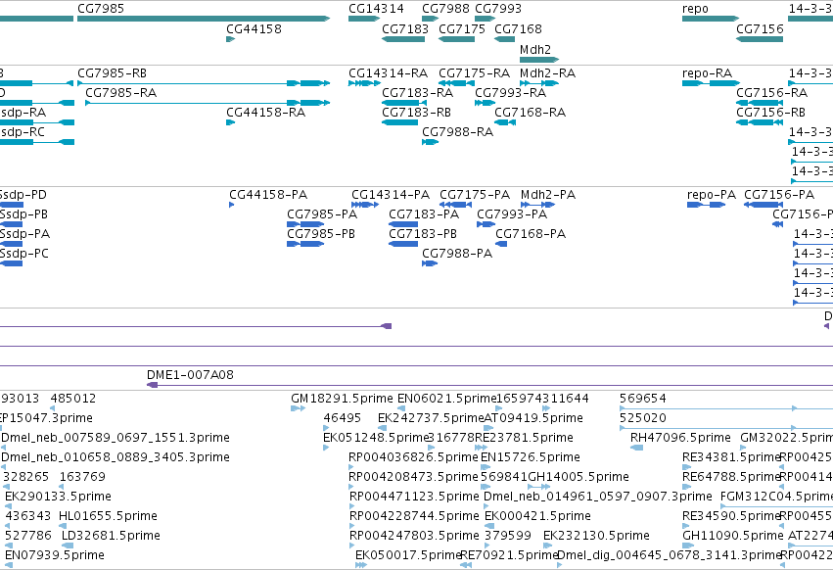
Task: Click the RE34381.5prime EST label
Action: click(731, 457)
